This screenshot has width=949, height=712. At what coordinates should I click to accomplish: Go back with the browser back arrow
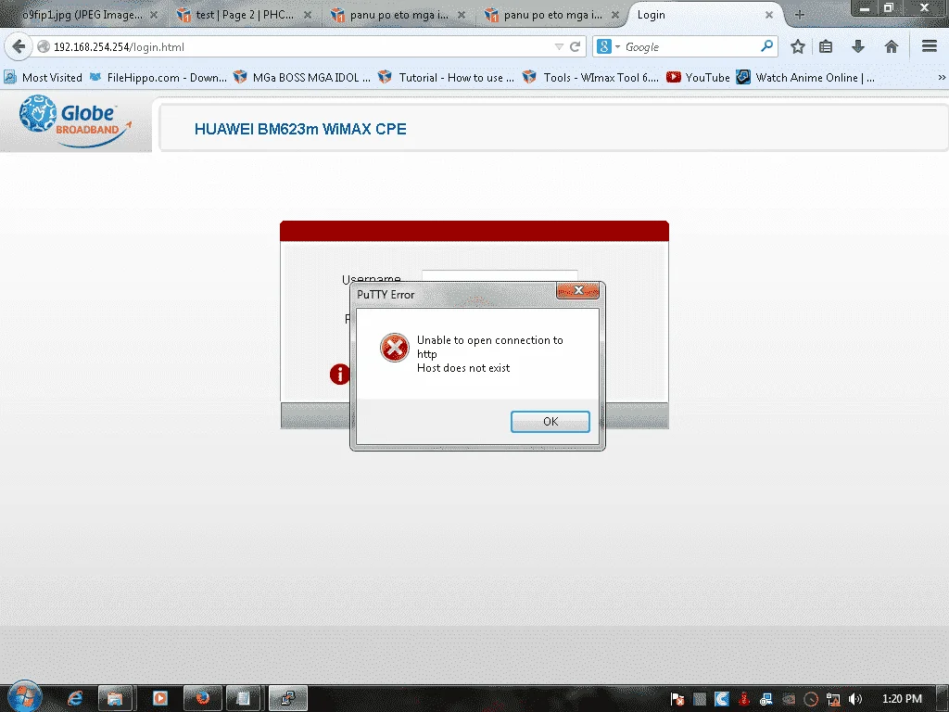pyautogui.click(x=19, y=46)
